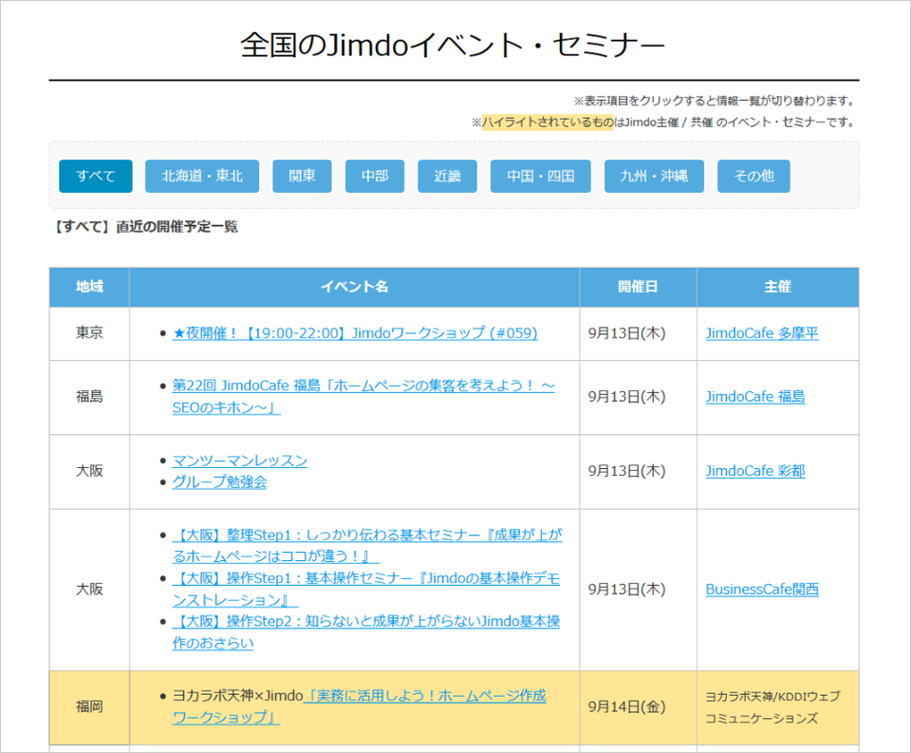Open 【大阪】操作Step2 event link

(x=366, y=632)
